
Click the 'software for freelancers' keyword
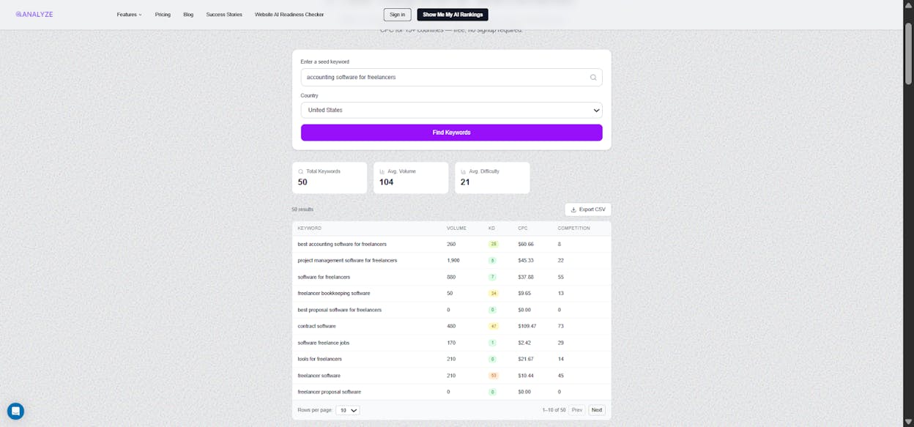324,277
